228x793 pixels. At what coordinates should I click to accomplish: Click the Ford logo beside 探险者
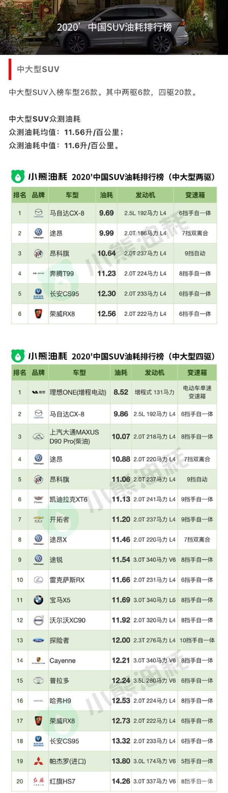click(38, 640)
